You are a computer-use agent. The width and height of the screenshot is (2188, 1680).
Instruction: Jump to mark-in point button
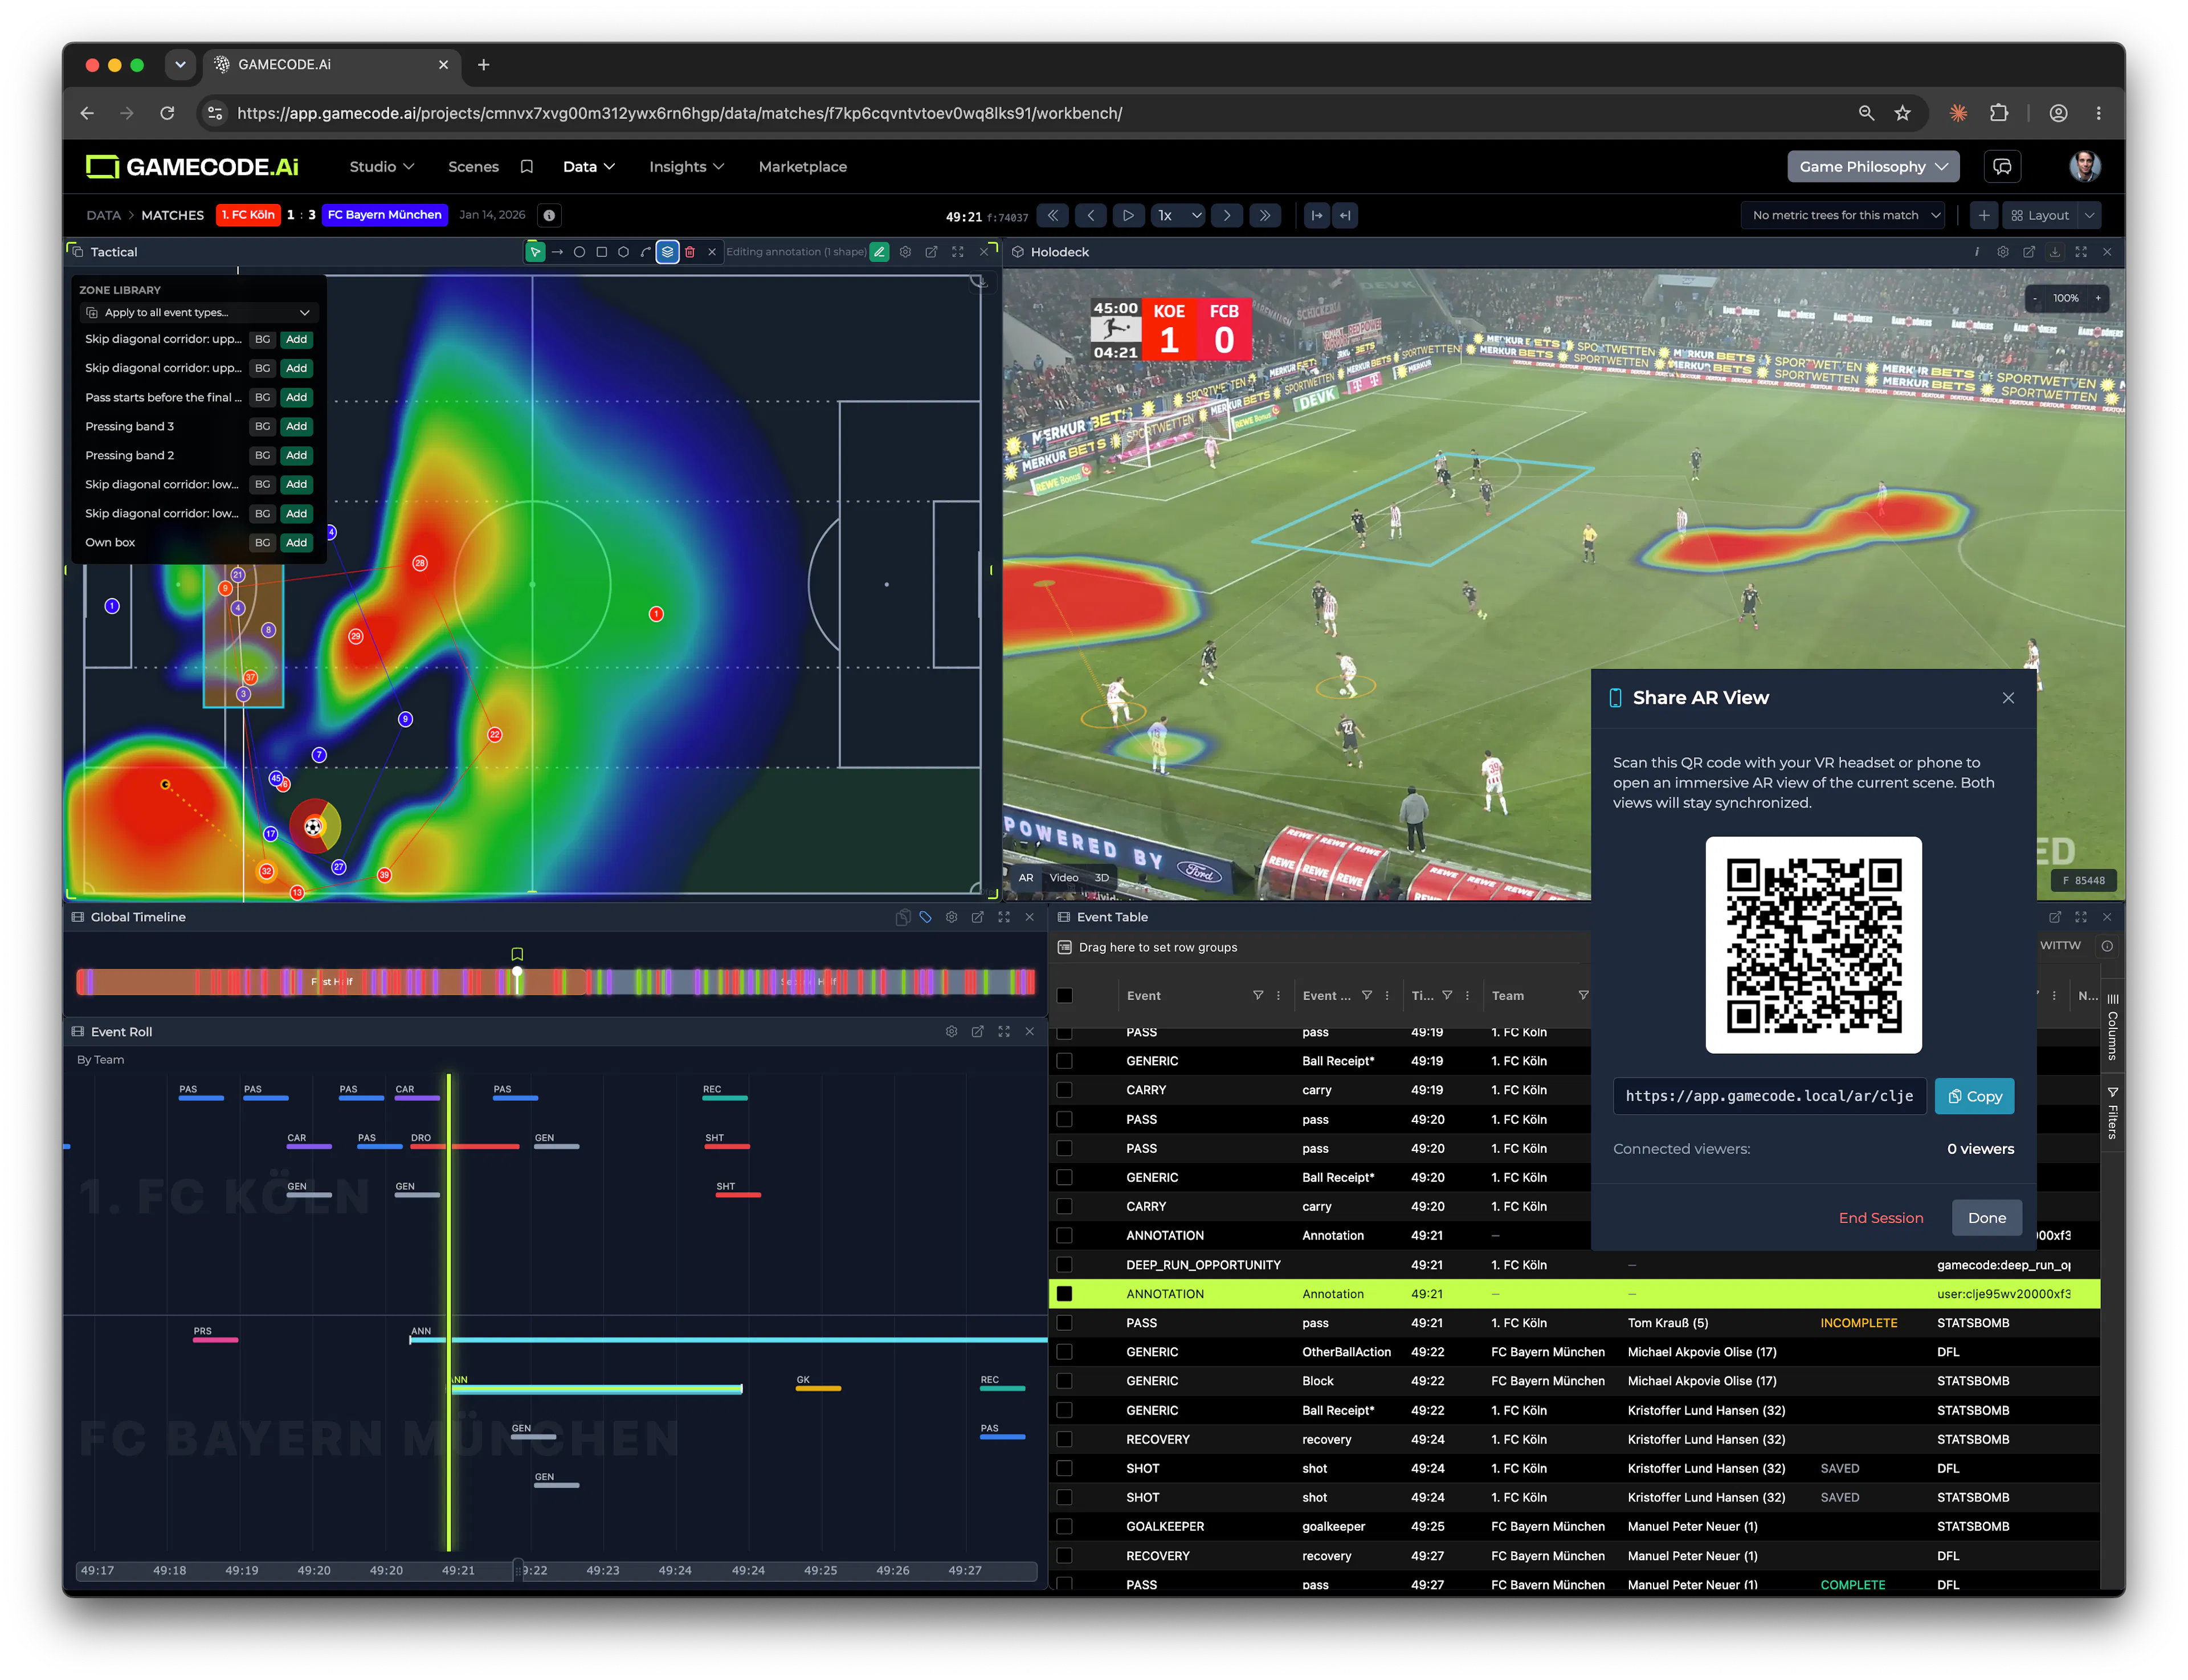[1317, 215]
